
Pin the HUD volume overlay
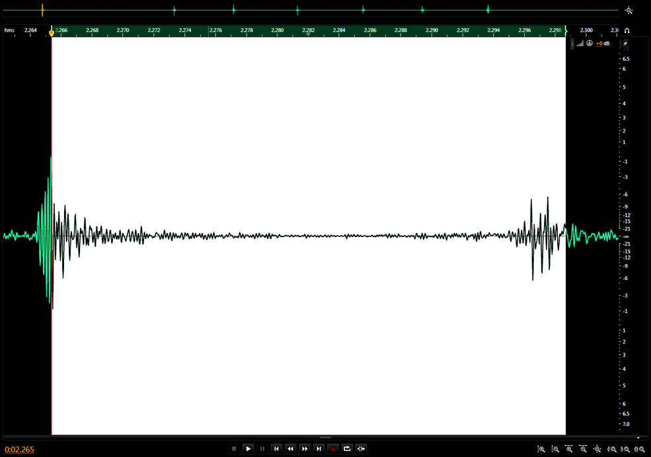625,44
